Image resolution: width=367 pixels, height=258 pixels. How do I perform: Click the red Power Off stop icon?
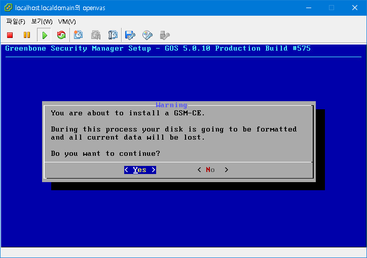10,35
